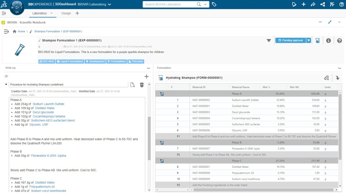Click the search magnifier icon

(199, 4)
